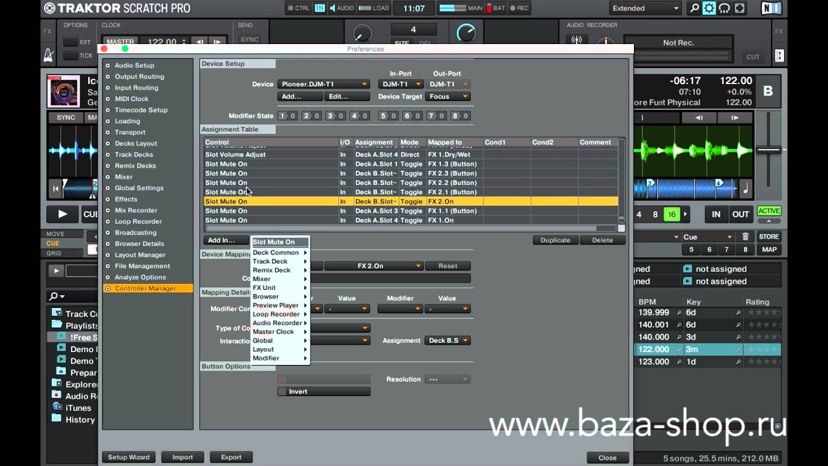Open FX Unit submenu
828x466 pixels.
click(280, 287)
